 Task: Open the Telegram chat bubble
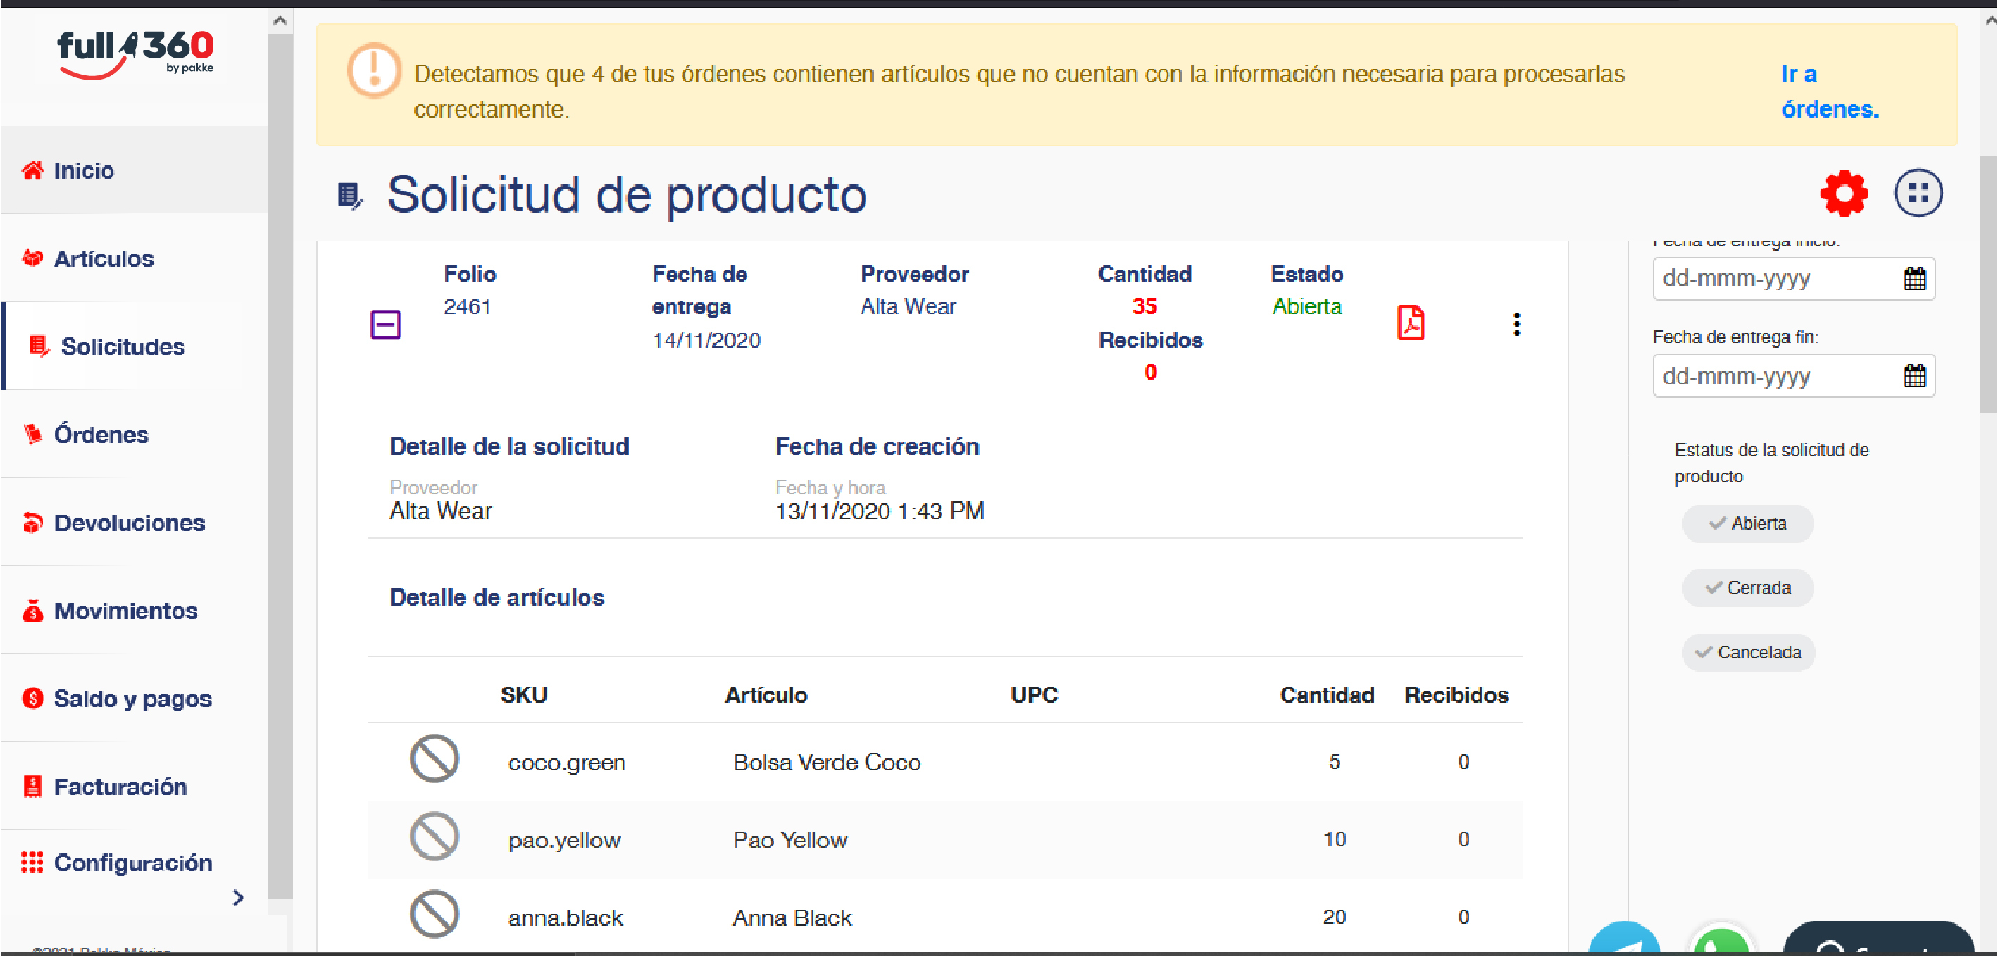coord(1623,939)
